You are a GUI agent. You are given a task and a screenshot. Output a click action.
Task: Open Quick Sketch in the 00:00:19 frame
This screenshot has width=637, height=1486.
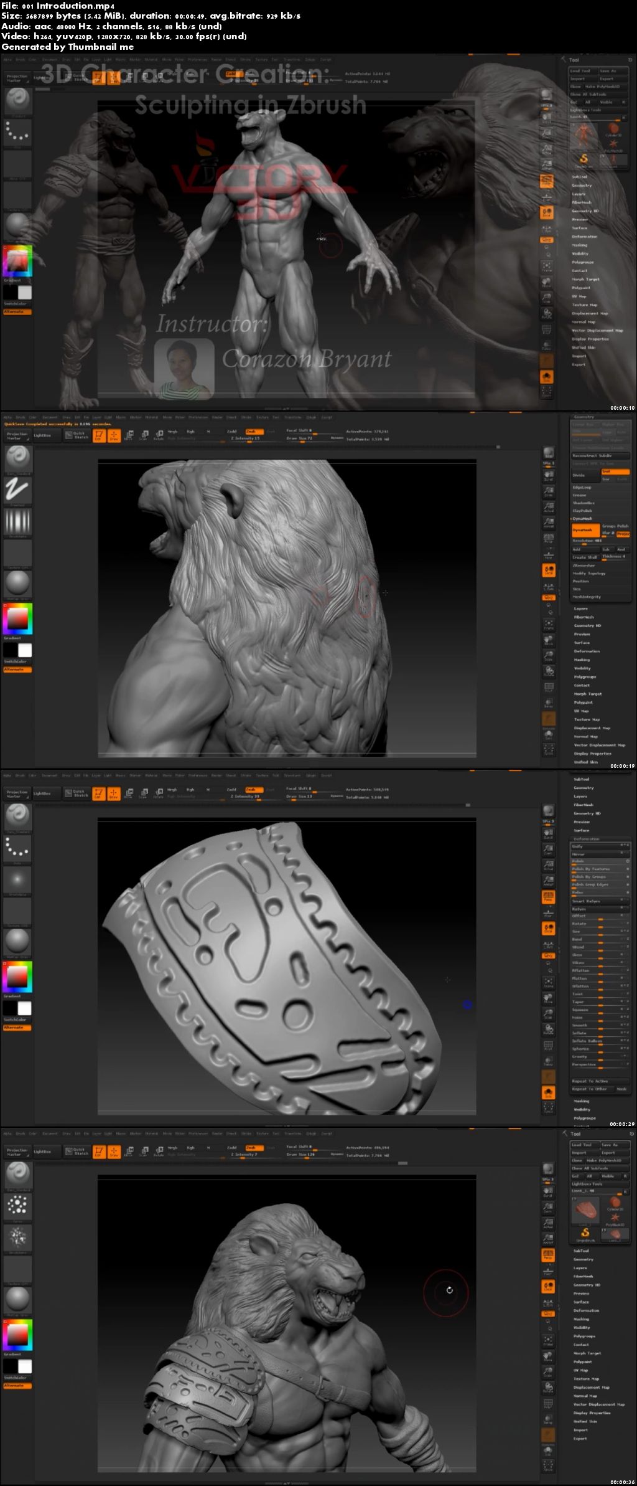pyautogui.click(x=77, y=435)
